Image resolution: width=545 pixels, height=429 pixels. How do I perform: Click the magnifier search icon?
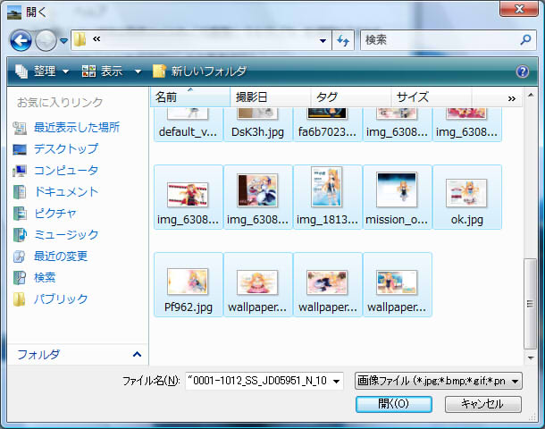coord(525,40)
